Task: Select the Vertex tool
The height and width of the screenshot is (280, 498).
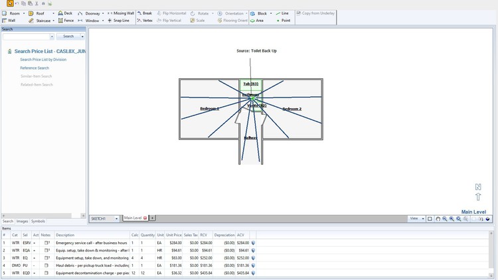Action: [145, 21]
